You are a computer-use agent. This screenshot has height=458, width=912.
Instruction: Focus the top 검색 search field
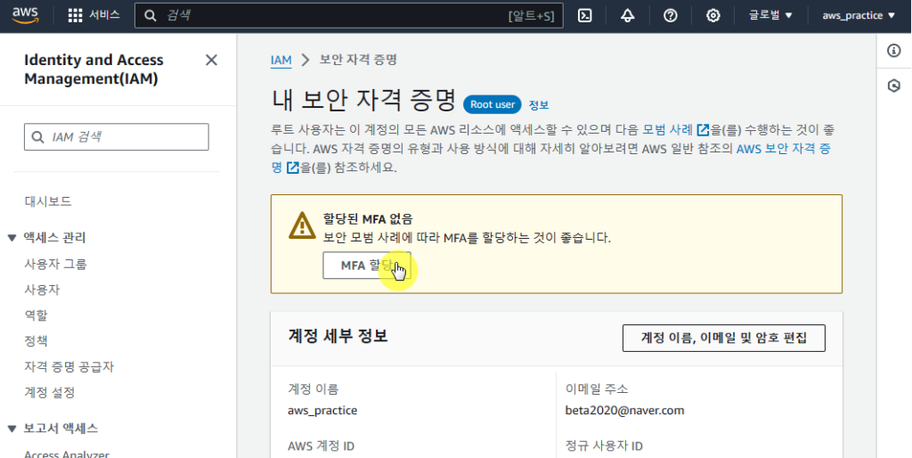click(349, 16)
